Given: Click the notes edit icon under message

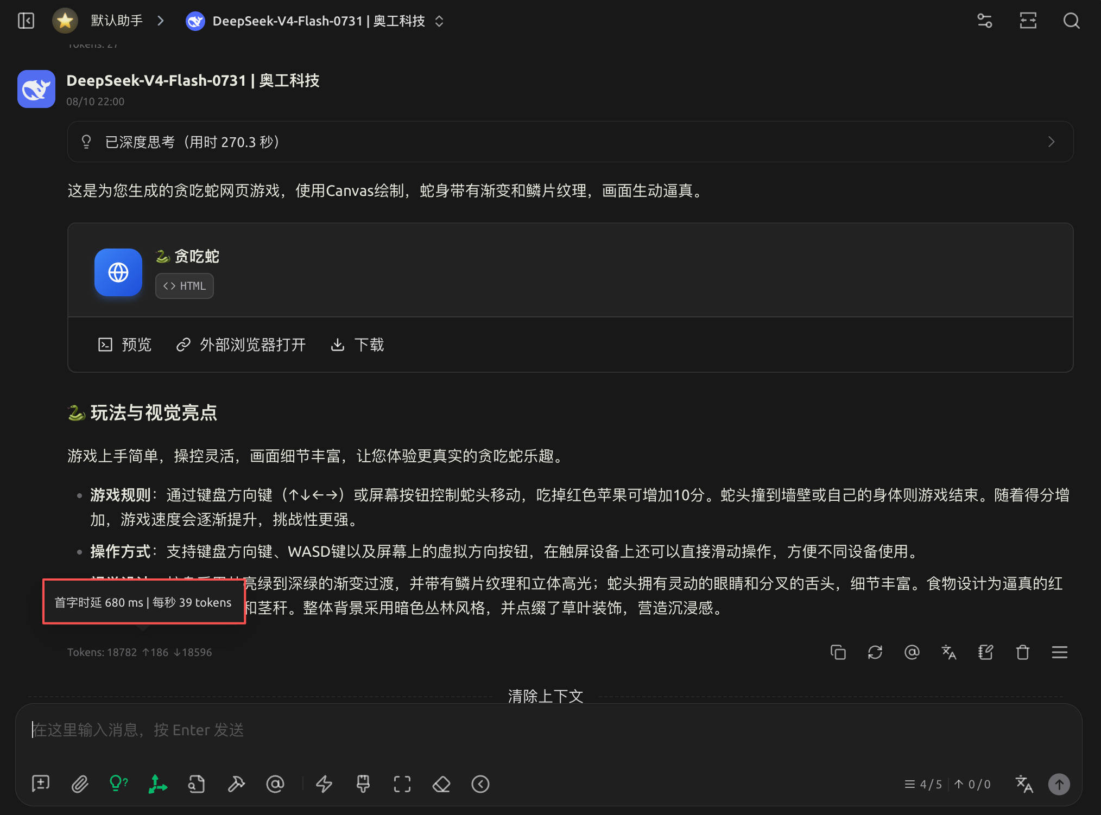Looking at the screenshot, I should pos(986,652).
